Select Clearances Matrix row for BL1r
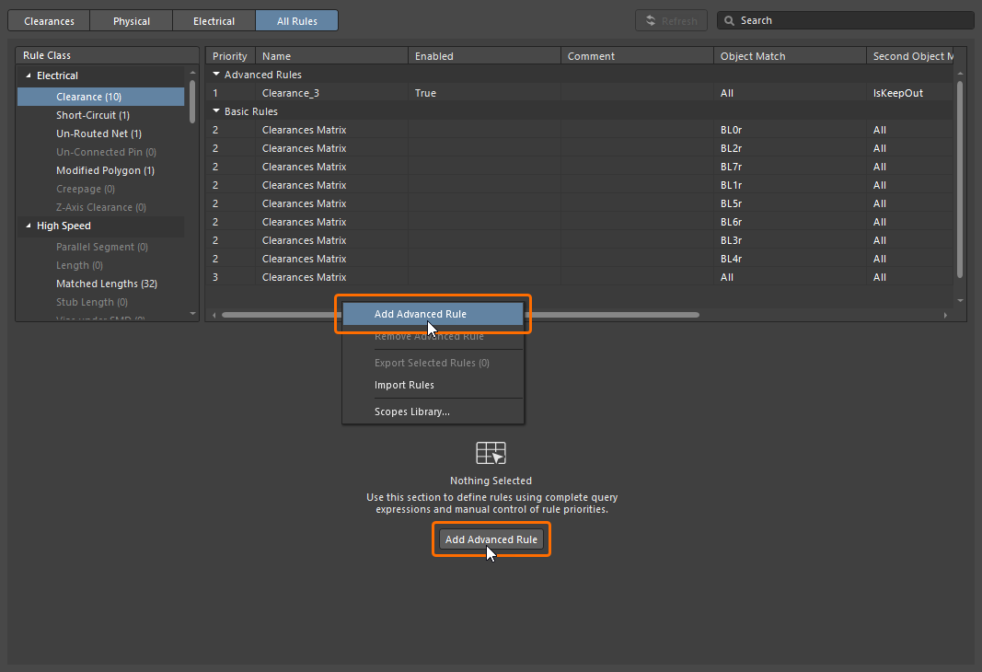The height and width of the screenshot is (672, 982). click(x=579, y=185)
